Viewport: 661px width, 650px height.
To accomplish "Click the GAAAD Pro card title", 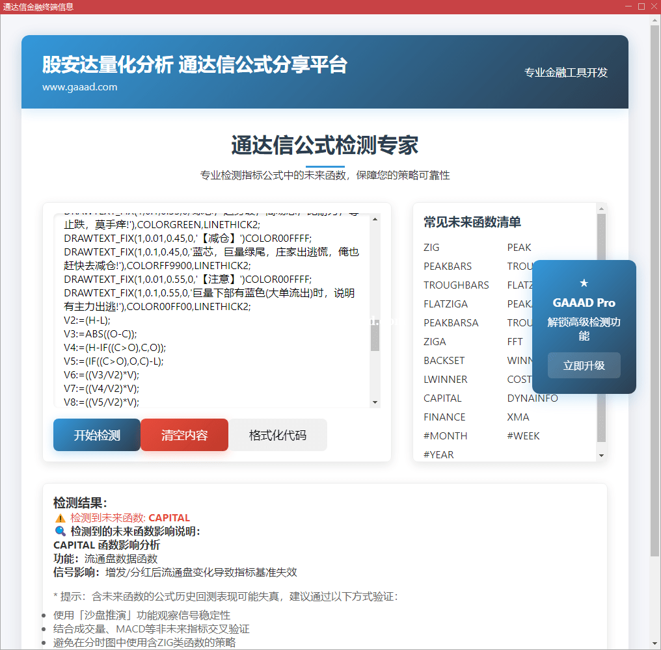I will tap(584, 303).
